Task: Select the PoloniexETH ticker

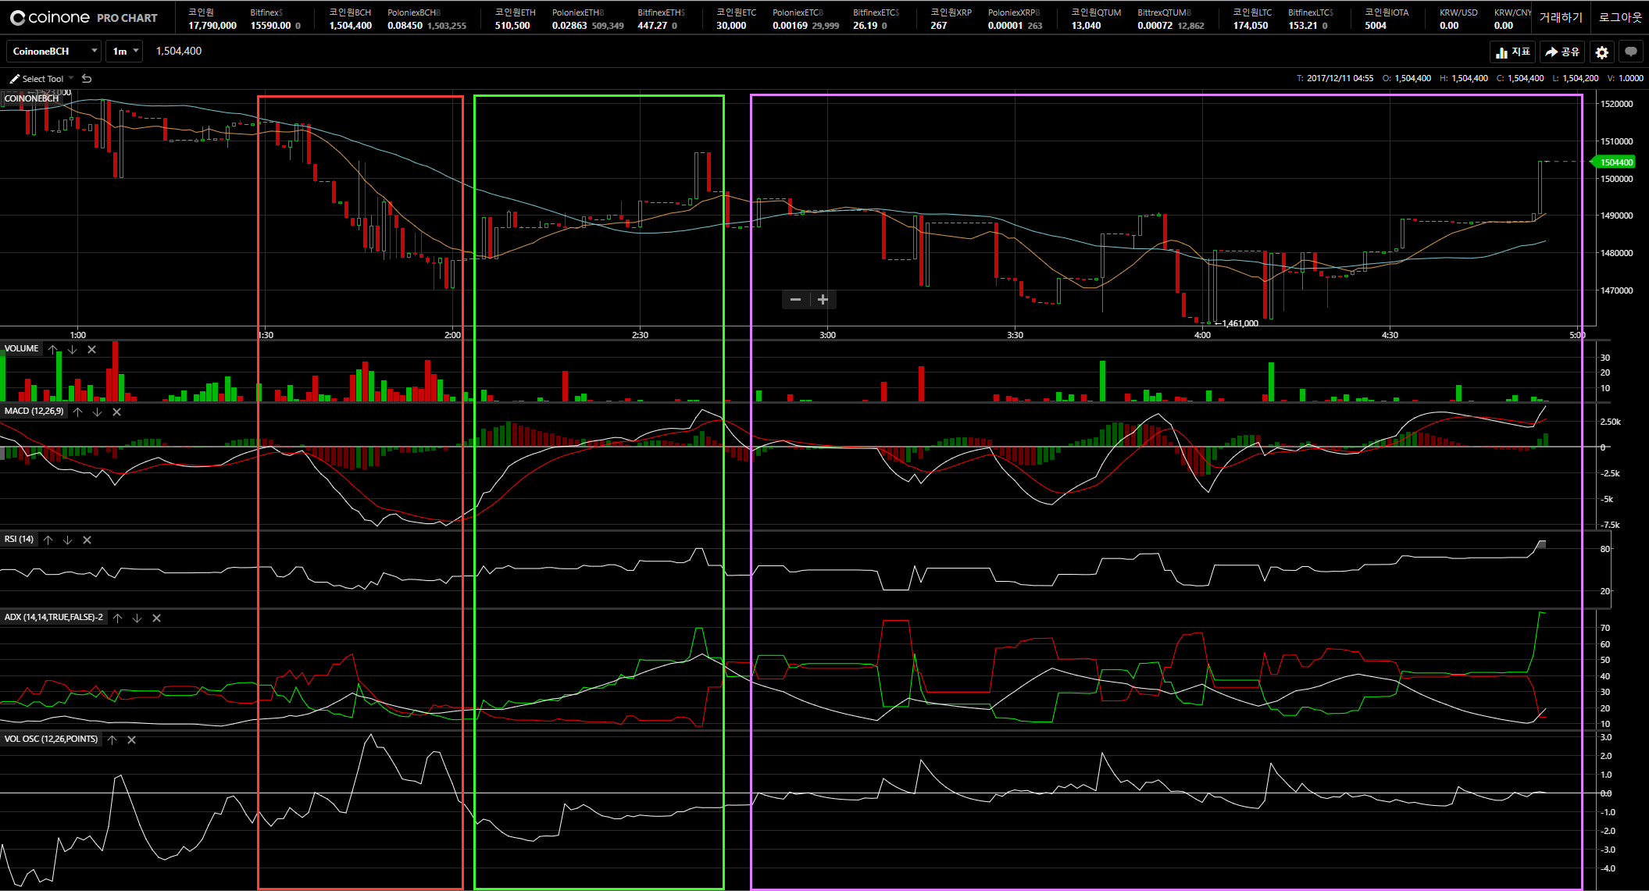Action: (588, 19)
